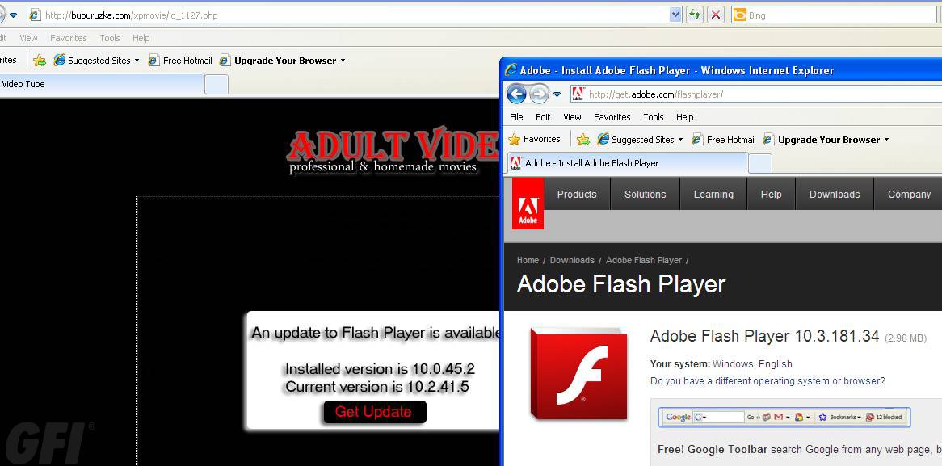Click the Downloads breadcrumb link
The width and height of the screenshot is (942, 466).
tap(572, 260)
